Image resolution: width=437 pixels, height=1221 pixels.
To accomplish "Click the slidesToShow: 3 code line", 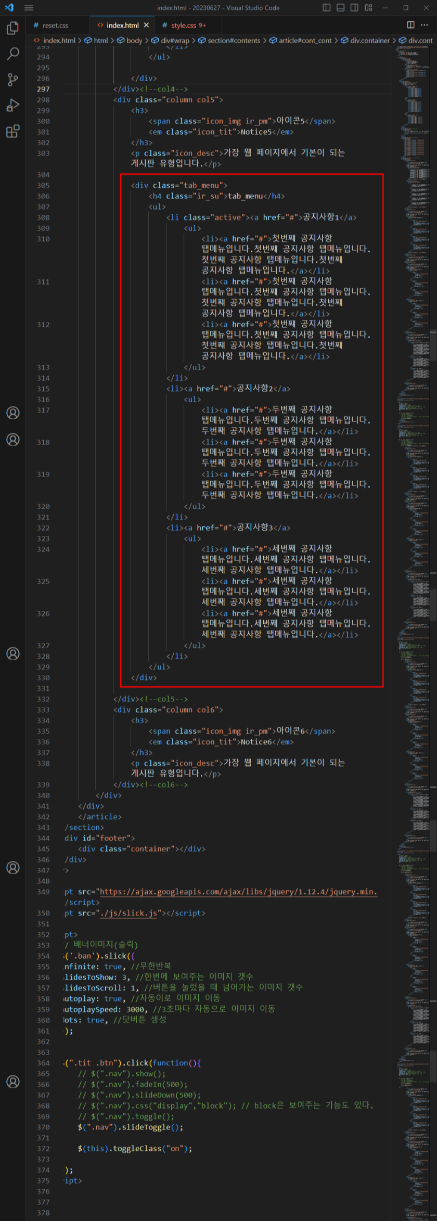I will [x=159, y=977].
